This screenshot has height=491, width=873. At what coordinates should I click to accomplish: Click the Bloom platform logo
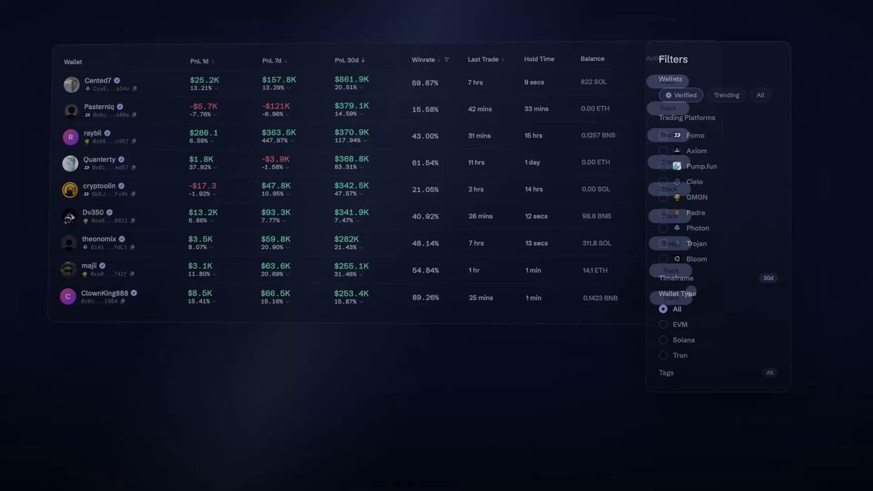coord(677,259)
